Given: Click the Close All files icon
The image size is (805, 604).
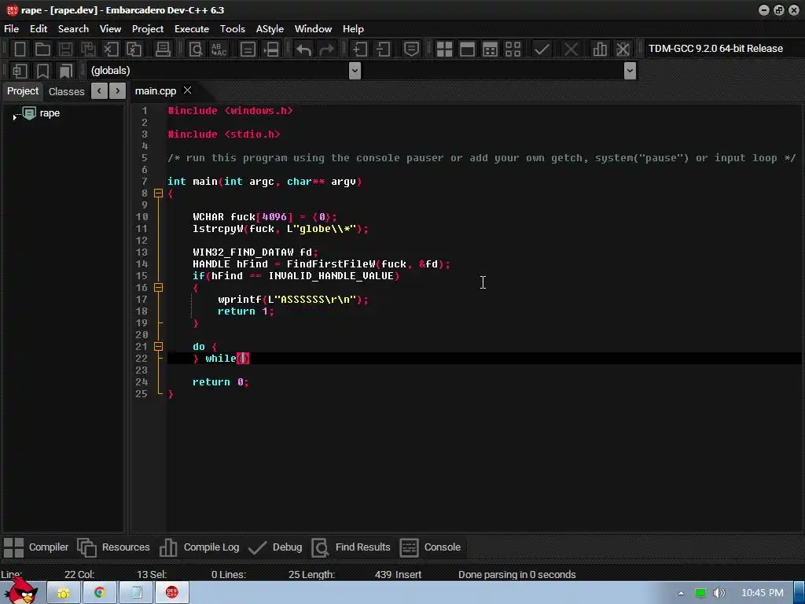Looking at the screenshot, I should (134, 49).
